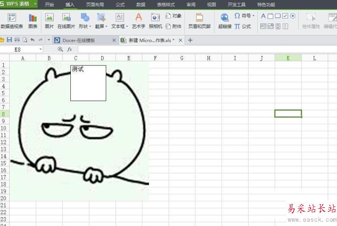Select the Combo Box form control

point(270,26)
